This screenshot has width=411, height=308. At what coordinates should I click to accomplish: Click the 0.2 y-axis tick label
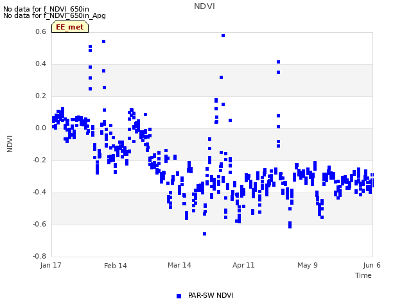click(x=40, y=96)
